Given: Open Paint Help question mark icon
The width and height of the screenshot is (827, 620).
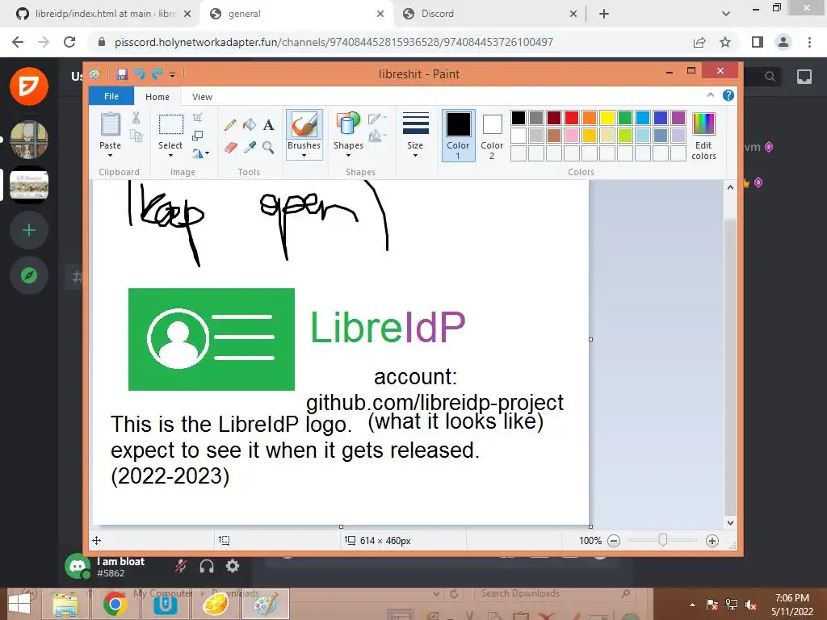Looking at the screenshot, I should [728, 95].
